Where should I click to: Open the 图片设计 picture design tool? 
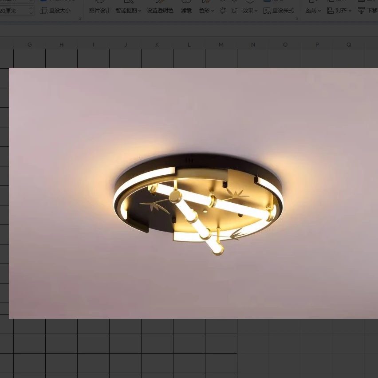click(99, 11)
